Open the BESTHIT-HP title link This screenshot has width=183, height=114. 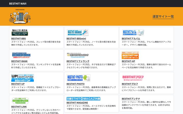128,61
